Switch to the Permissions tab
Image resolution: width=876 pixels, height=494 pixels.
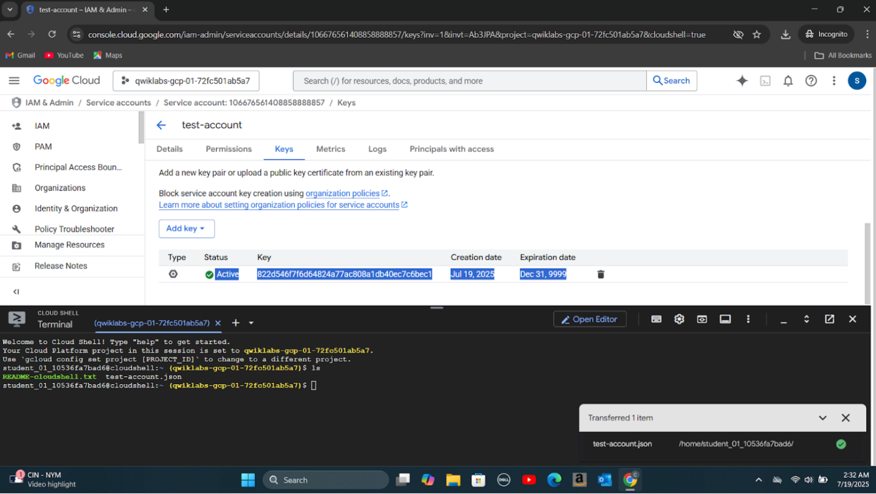tap(228, 149)
